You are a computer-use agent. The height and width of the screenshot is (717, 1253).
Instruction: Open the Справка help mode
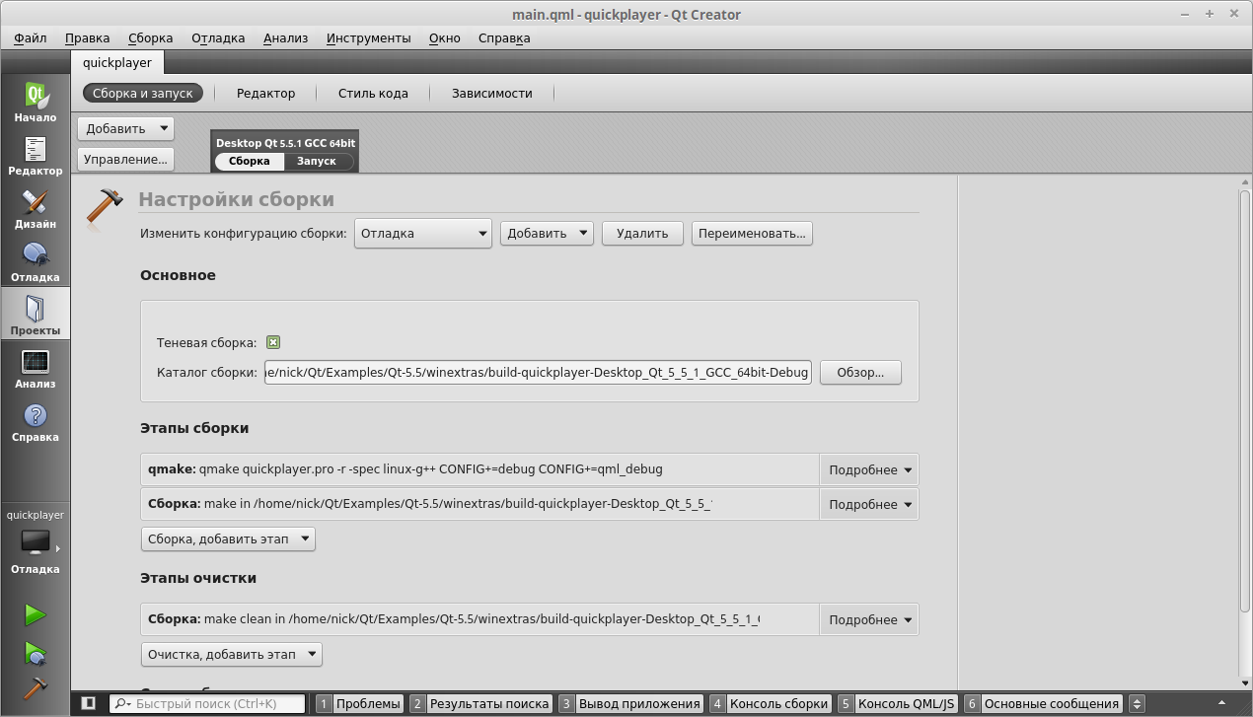(x=35, y=422)
